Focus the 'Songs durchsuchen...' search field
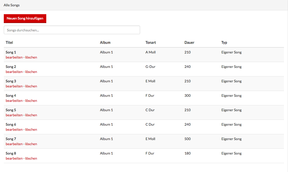This screenshot has height=172, width=288. click(72, 30)
